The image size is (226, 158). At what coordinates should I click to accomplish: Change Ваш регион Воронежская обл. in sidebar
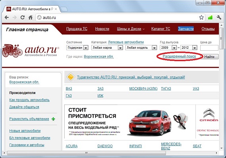tap(24, 82)
